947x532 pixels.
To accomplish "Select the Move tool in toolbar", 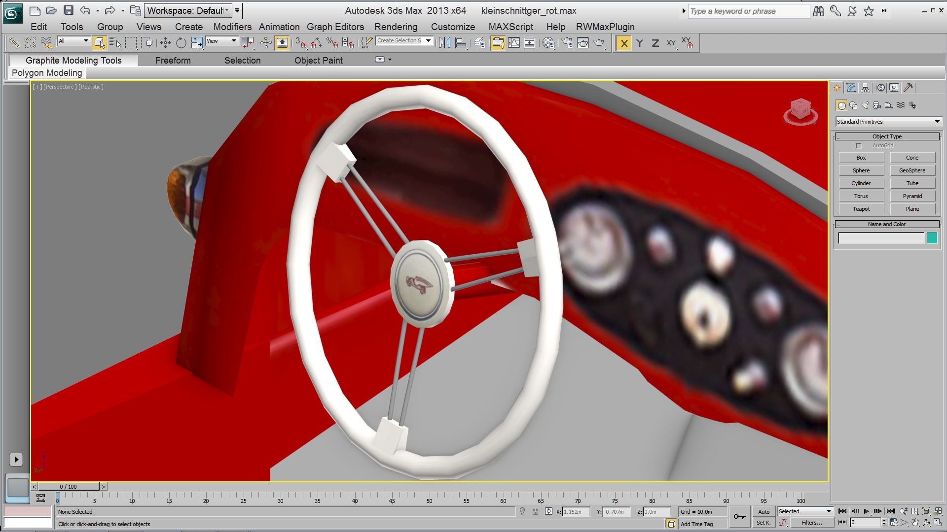I will point(165,43).
